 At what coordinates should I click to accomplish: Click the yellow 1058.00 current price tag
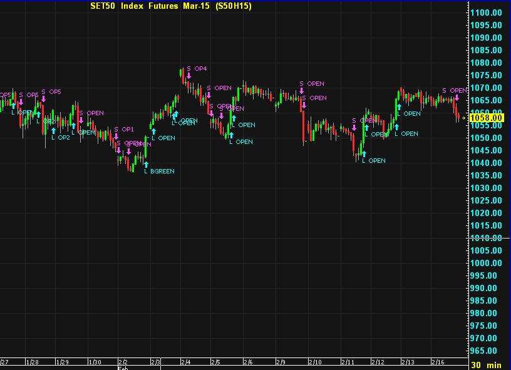click(487, 118)
